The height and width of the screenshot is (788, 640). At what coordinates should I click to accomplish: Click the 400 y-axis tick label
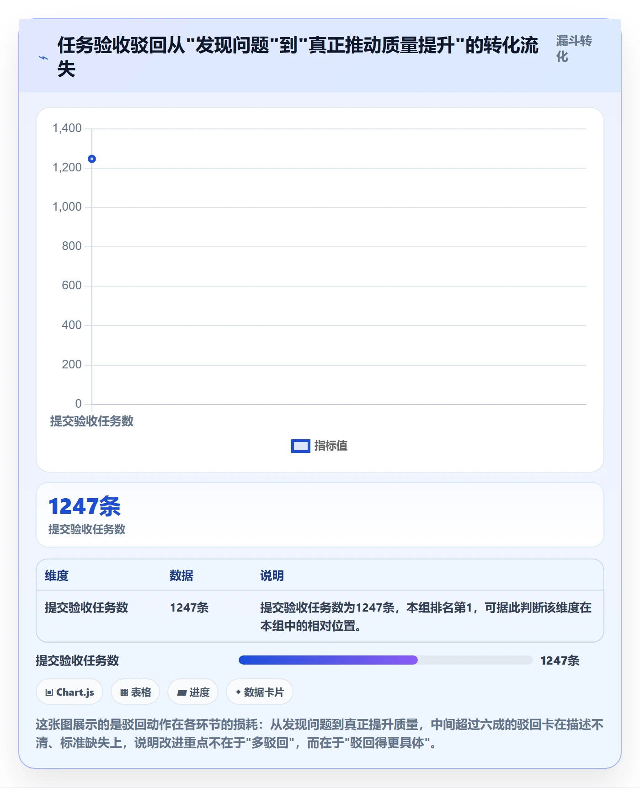click(72, 325)
